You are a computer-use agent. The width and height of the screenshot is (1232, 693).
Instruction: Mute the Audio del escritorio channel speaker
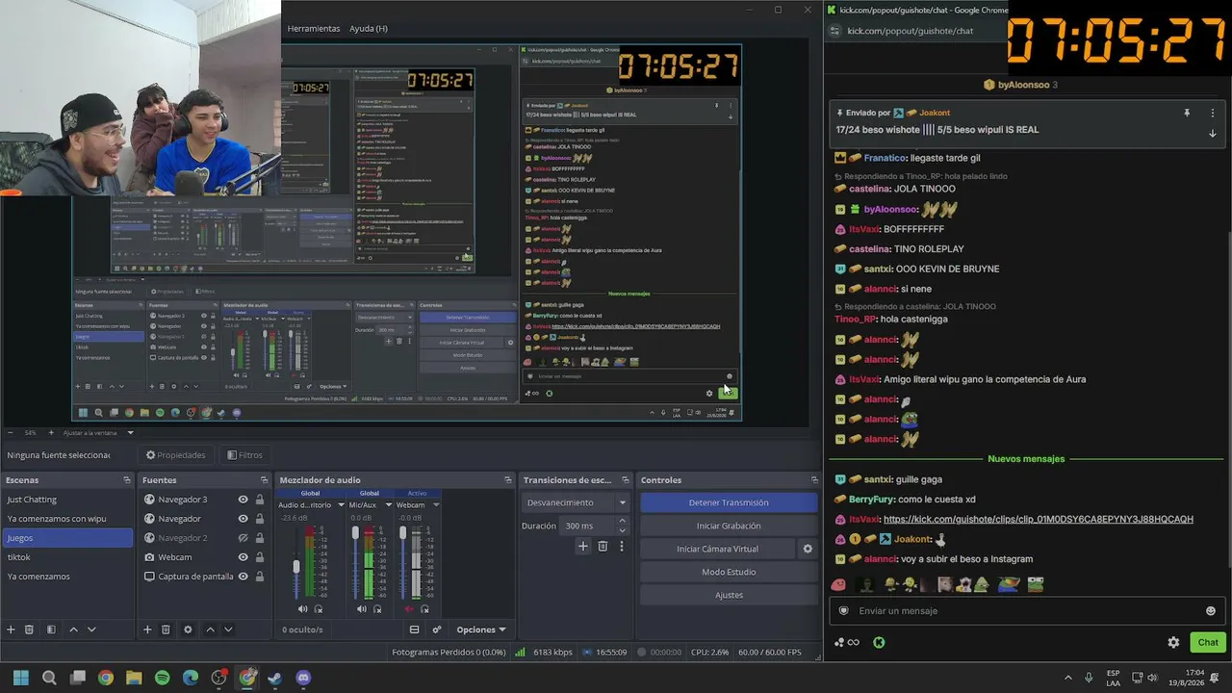[303, 608]
